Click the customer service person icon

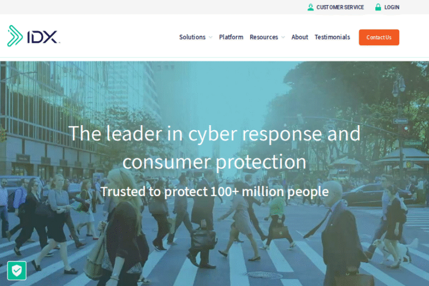[x=311, y=7]
